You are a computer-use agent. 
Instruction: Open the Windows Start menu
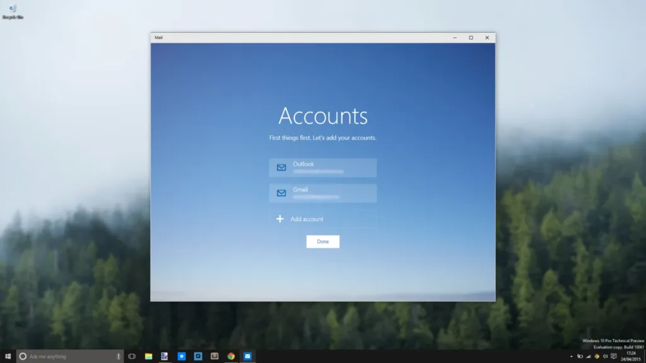(8, 357)
